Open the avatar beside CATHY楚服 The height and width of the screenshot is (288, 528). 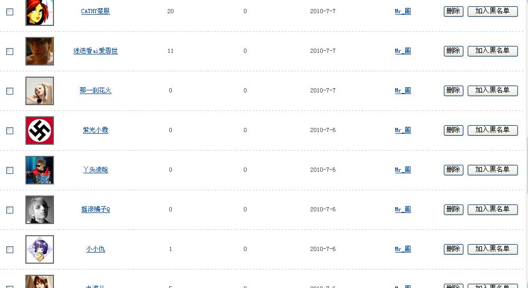coord(40,12)
